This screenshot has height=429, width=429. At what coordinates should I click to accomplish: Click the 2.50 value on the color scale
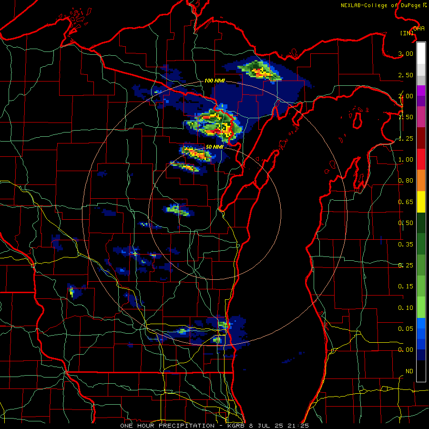406,75
